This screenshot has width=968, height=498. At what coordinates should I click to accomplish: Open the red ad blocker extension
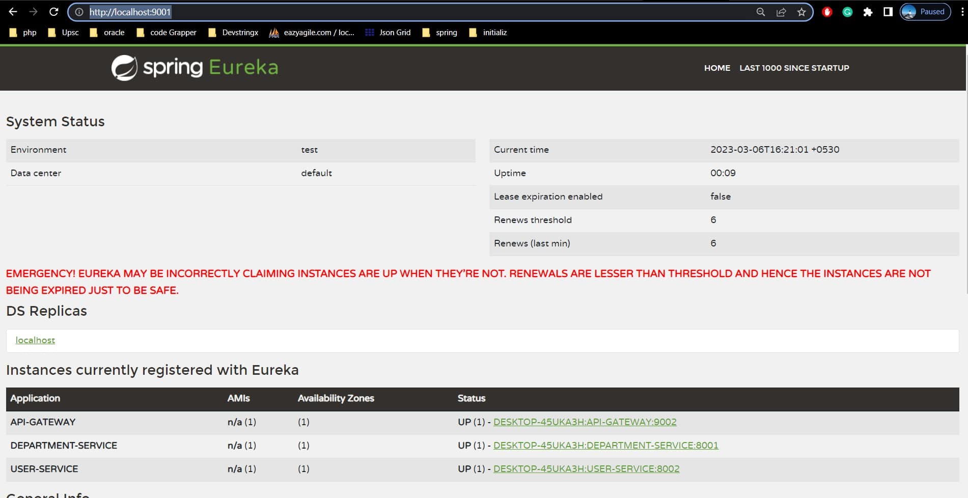click(x=827, y=12)
